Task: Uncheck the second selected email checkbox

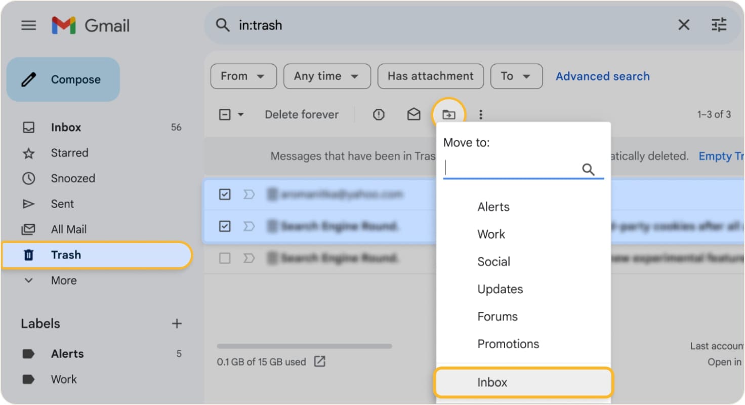Action: 225,226
